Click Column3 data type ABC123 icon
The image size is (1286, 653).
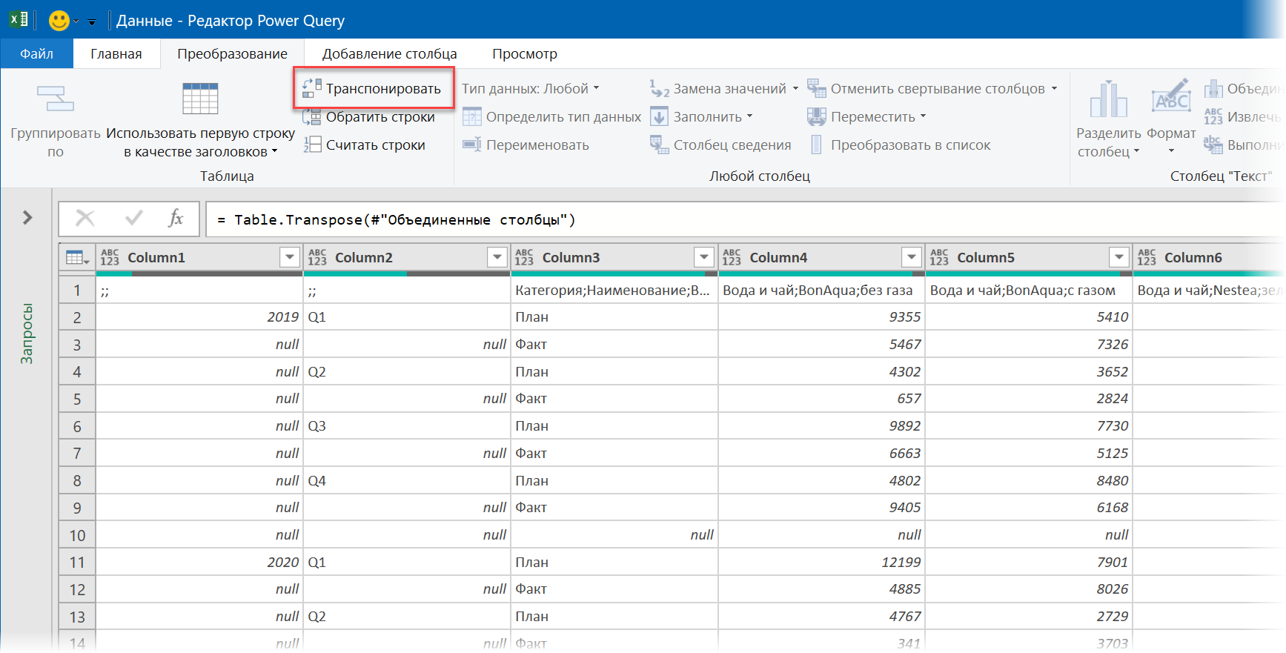[x=524, y=257]
